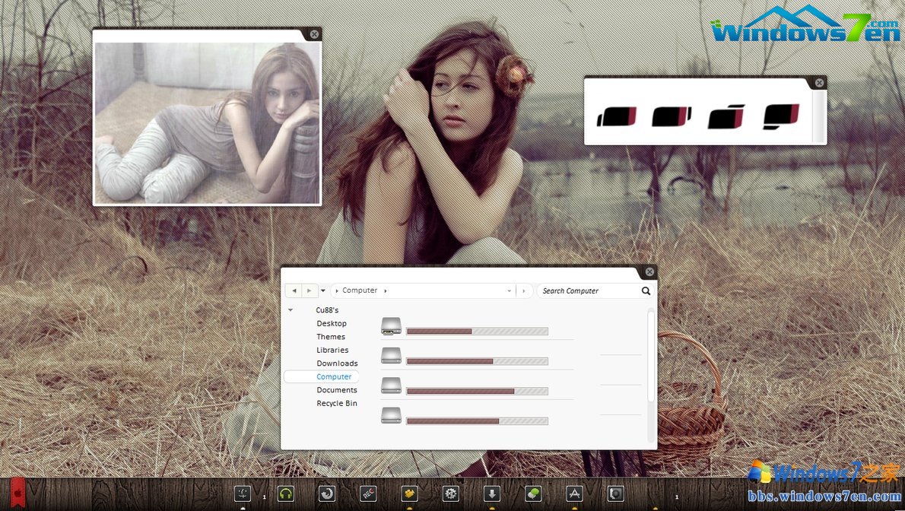Click the yellow puzzle piece taskbar icon

(410, 494)
